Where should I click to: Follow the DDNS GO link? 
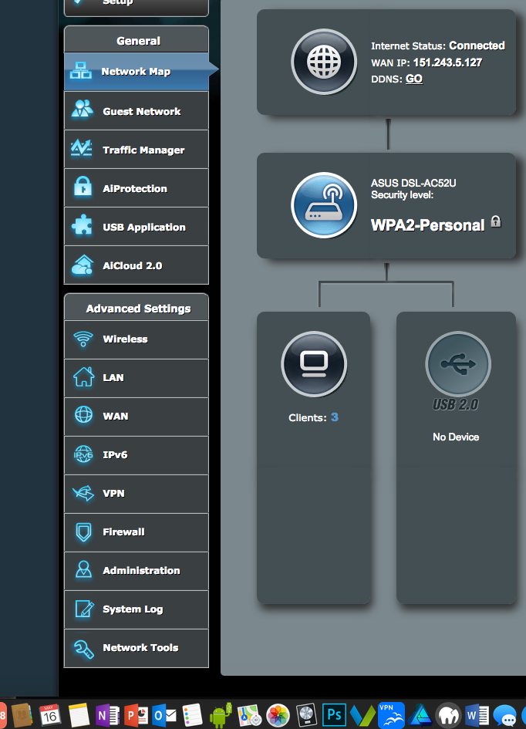(414, 79)
